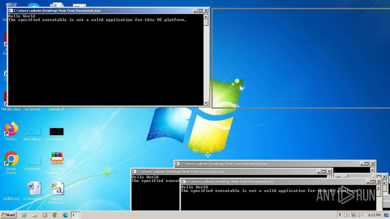This screenshot has height=219, width=390.
Task: Click the scroll down arrow in the top-left console
Action: pos(206,103)
